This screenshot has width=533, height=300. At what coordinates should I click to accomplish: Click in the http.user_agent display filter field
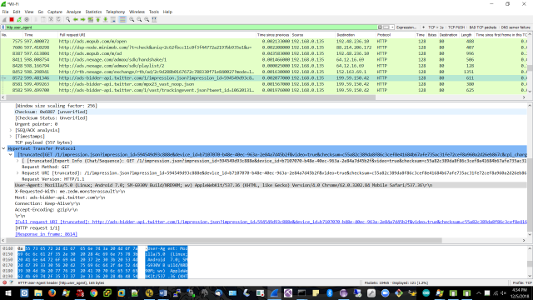pyautogui.click(x=191, y=27)
